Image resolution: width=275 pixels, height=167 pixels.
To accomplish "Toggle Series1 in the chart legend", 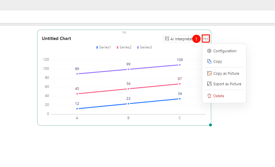I will point(103,47).
